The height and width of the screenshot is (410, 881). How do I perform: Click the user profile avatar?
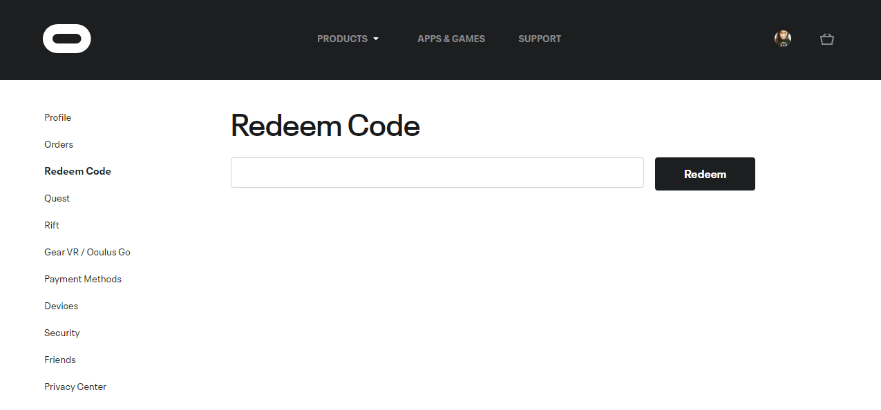tap(783, 39)
